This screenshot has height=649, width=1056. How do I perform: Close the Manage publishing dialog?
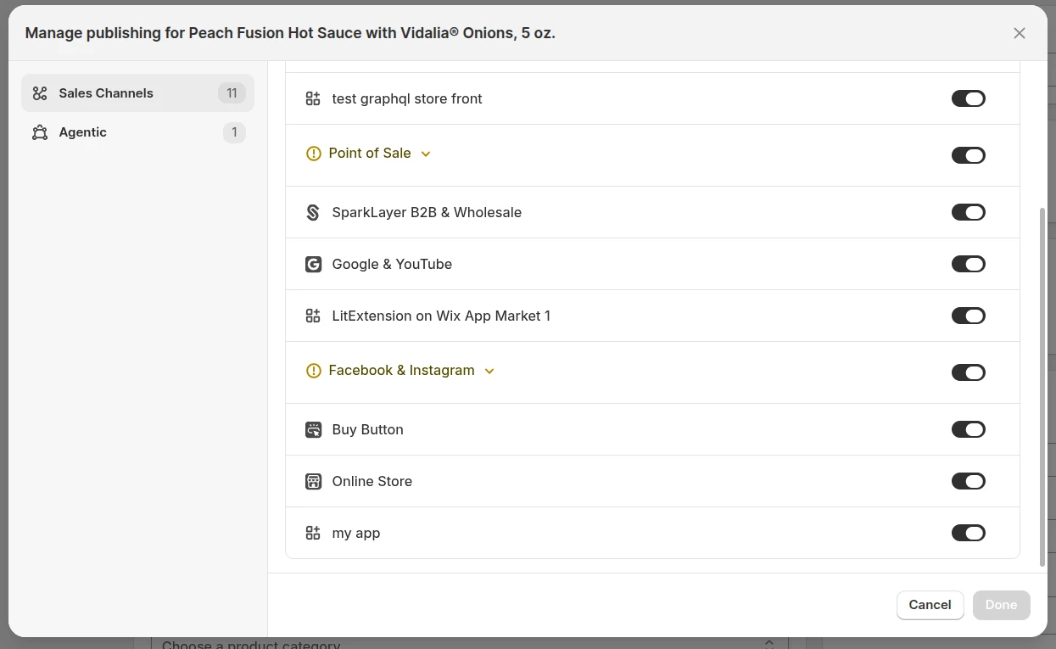click(1020, 33)
